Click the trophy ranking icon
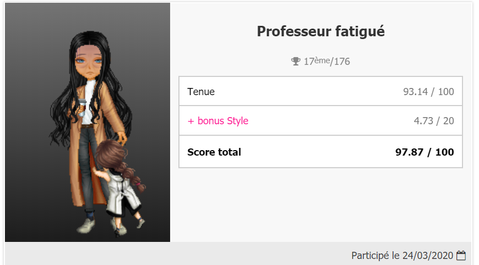Screen dimensions: 479x265 tap(296, 61)
